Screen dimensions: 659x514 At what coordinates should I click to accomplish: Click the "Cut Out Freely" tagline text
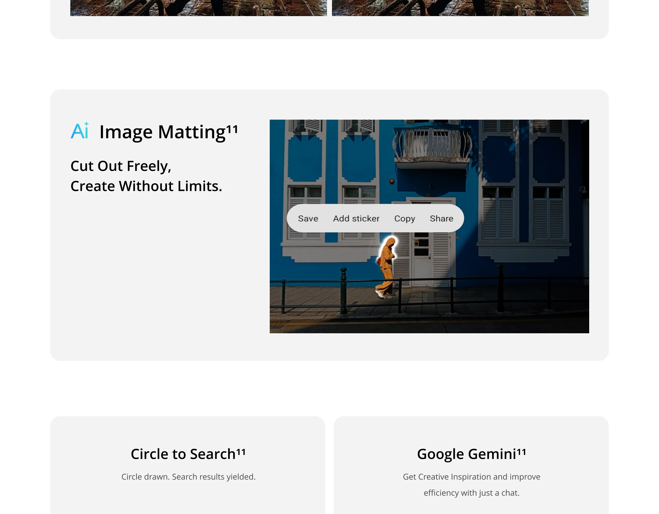coord(121,166)
